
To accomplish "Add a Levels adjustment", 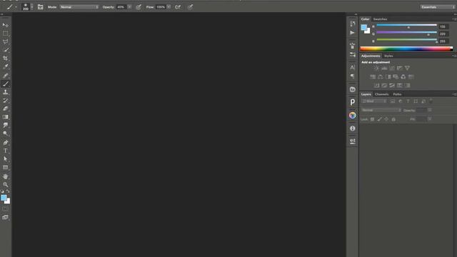I will coord(384,69).
